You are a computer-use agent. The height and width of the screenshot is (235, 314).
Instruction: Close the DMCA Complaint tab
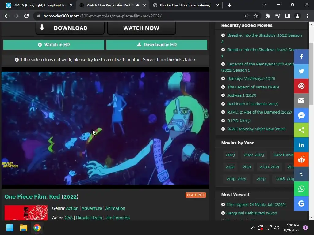[71, 5]
